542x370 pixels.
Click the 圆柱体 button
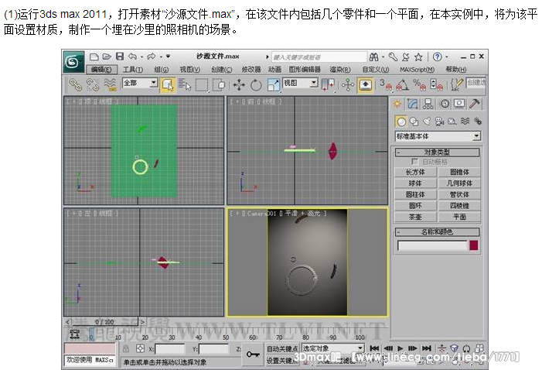click(415, 194)
